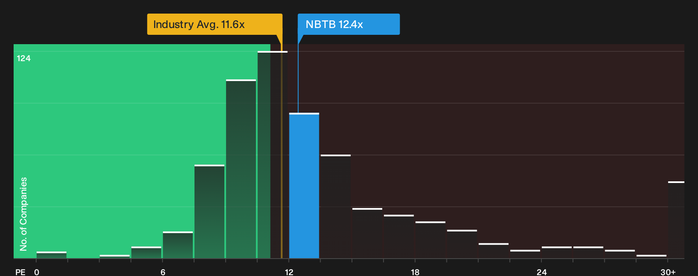Select the blue NBTB histogram bar

tap(304, 186)
